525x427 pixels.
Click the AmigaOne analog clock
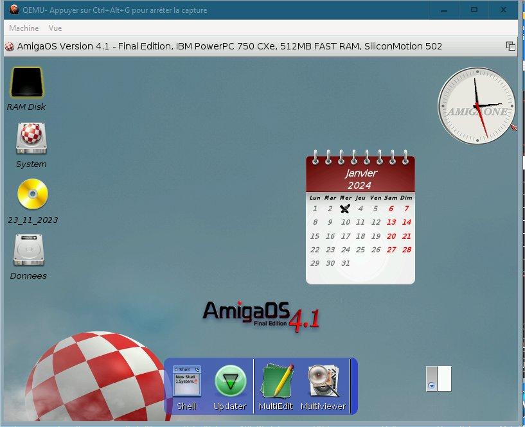pyautogui.click(x=477, y=106)
